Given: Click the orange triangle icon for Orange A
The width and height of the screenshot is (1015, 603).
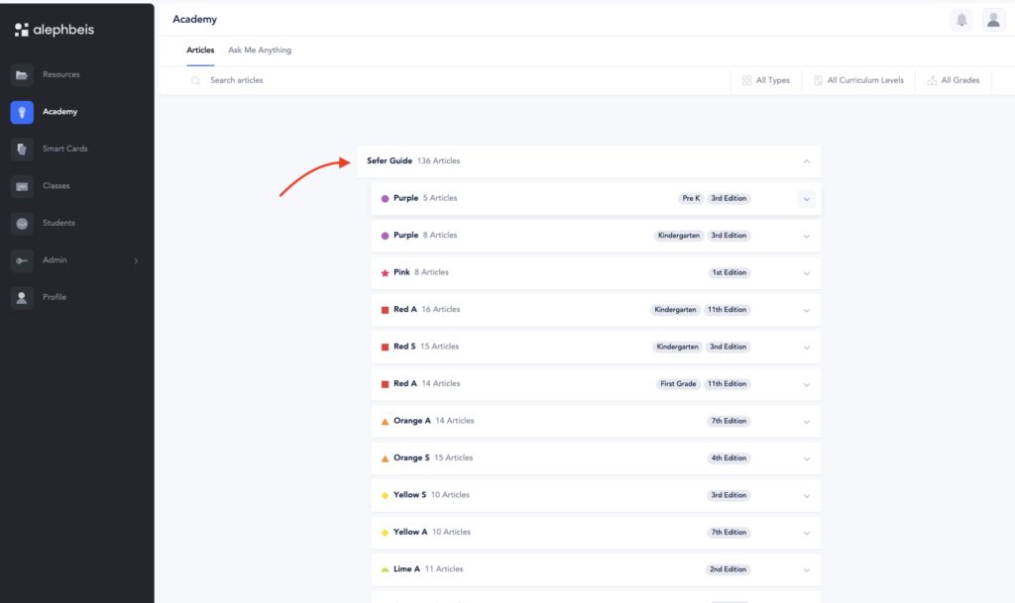Looking at the screenshot, I should tap(385, 422).
